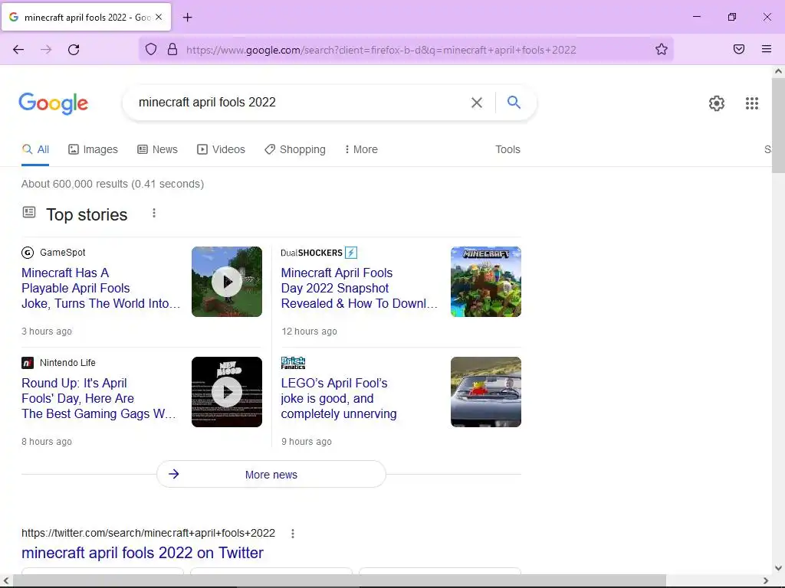Click the horizontal scrollbar thumb
Viewport: 785px width, 588px height.
pyautogui.click(x=340, y=580)
